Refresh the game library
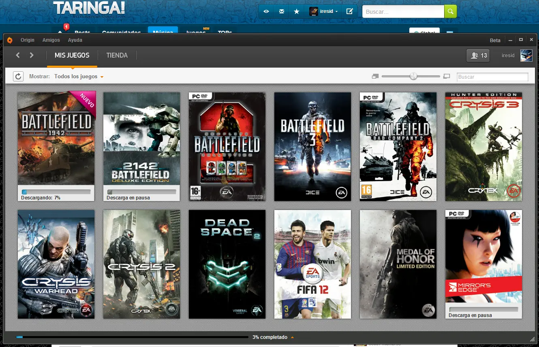539x347 pixels. (18, 76)
